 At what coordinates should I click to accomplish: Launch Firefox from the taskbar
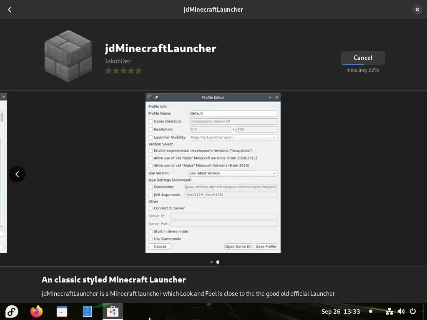coord(37,312)
